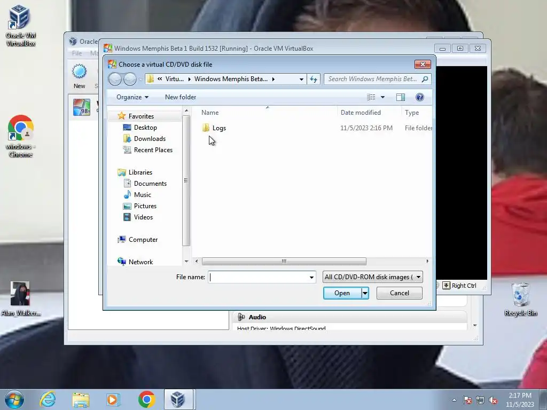
Task: Launch Windows Media Player from taskbar
Action: click(113, 399)
